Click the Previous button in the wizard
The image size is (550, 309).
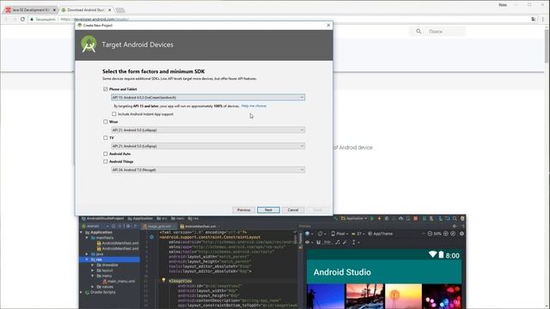243,209
